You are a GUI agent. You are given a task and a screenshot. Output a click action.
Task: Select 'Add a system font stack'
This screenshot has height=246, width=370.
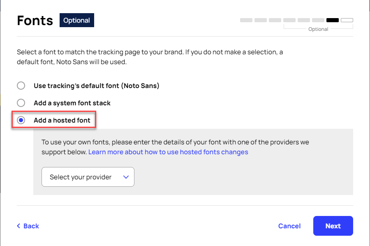click(21, 103)
